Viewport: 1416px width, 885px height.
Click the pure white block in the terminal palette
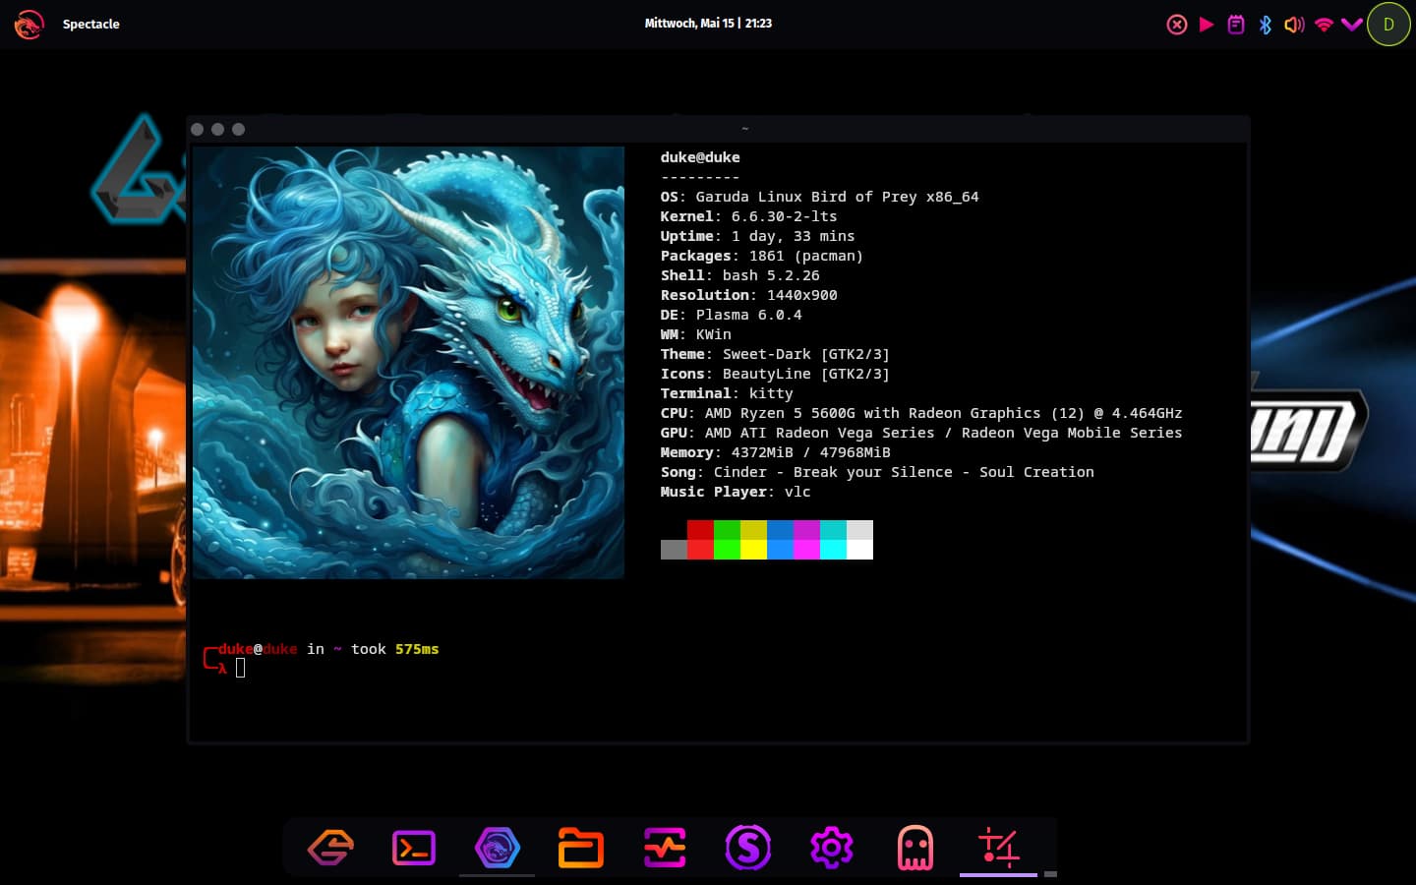[x=859, y=550]
